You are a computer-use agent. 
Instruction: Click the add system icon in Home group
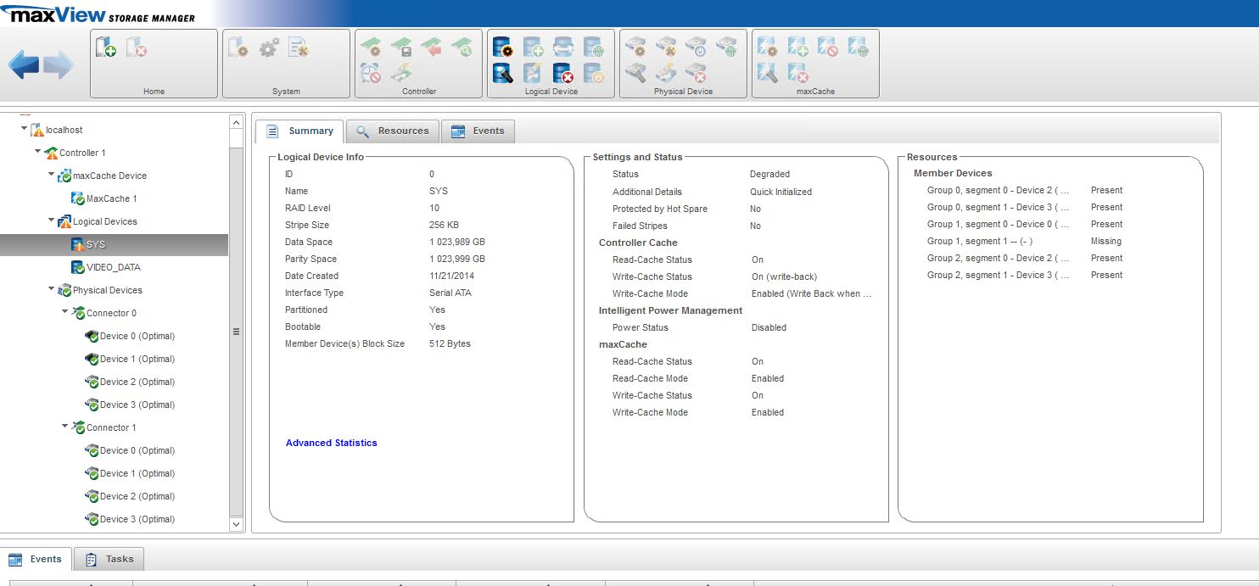106,47
